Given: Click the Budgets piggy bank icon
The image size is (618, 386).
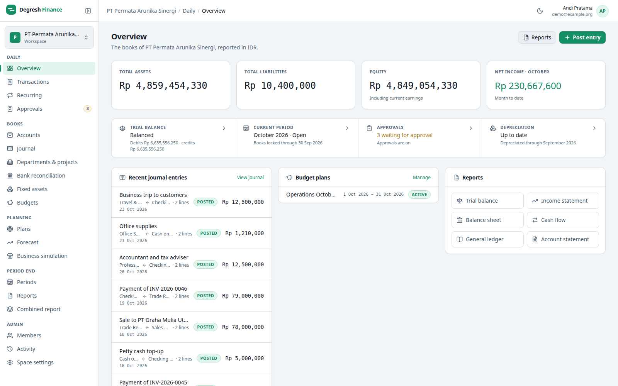Looking at the screenshot, I should [x=10, y=203].
